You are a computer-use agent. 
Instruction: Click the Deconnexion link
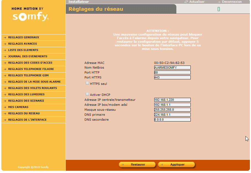(x=232, y=2)
